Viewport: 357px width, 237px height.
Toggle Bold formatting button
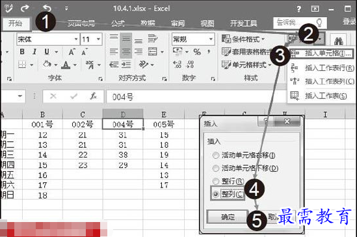pos(22,51)
